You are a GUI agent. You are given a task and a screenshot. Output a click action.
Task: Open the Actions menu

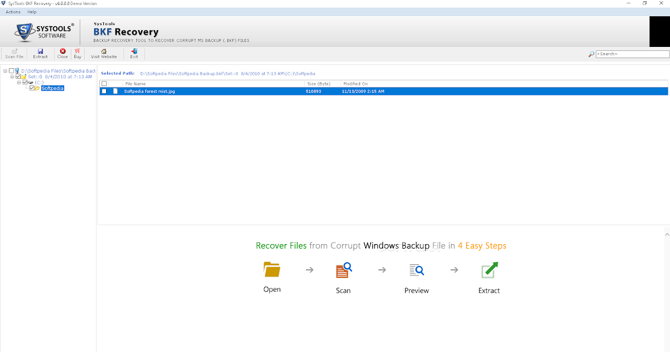(13, 12)
